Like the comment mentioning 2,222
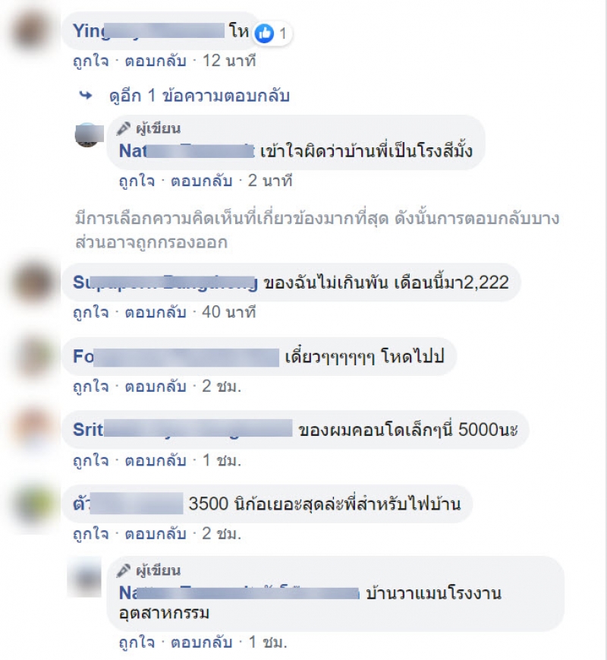The height and width of the screenshot is (660, 607). [91, 313]
